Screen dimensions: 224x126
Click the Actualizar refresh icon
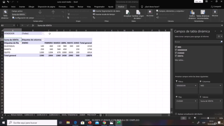click(127, 13)
